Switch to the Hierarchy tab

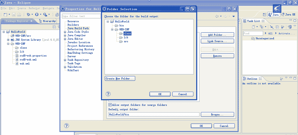tap(47, 21)
